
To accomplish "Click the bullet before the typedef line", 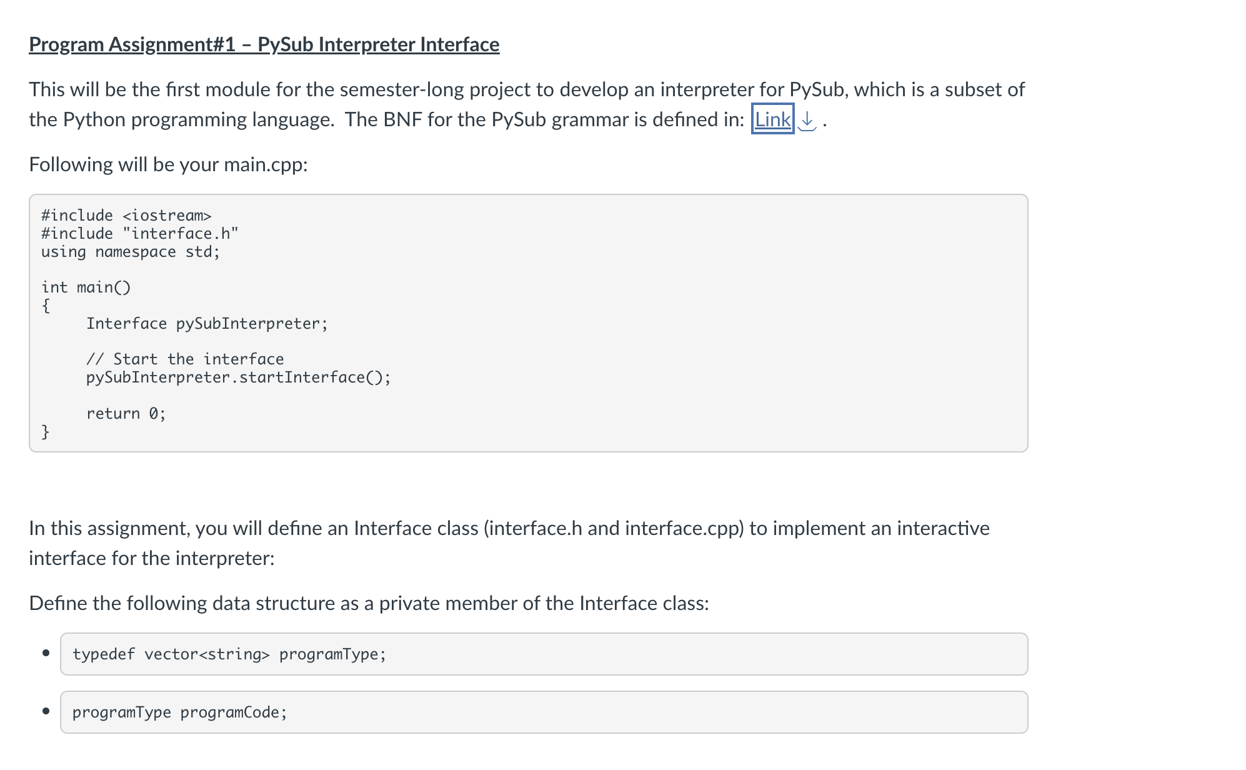I will click(46, 653).
